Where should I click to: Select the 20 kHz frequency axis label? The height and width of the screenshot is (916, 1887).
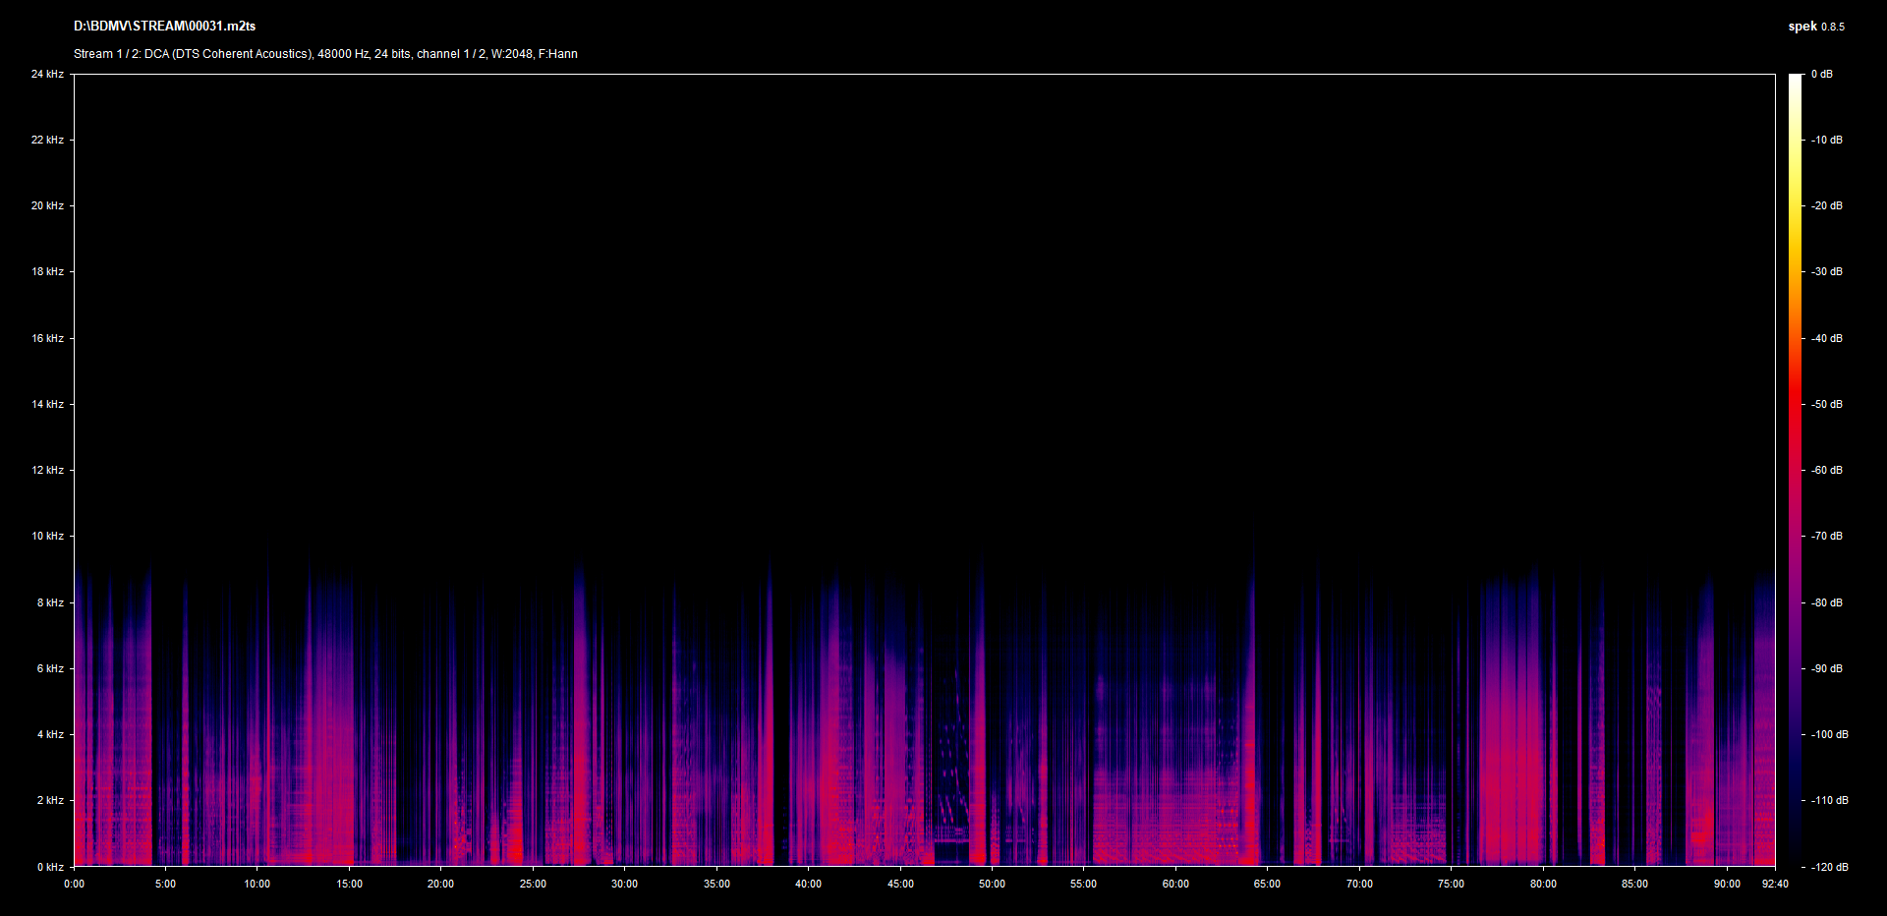click(x=47, y=206)
